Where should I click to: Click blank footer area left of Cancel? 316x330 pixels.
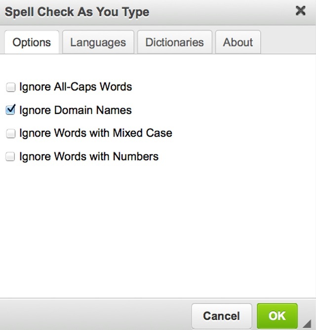(94, 315)
